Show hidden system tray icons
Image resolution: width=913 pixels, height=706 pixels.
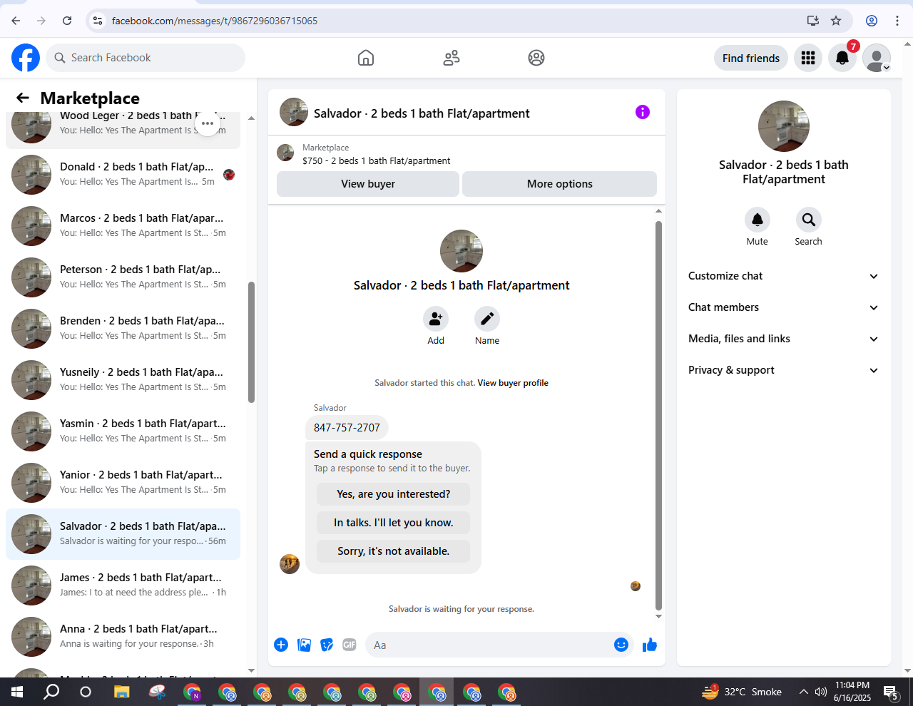pos(804,692)
